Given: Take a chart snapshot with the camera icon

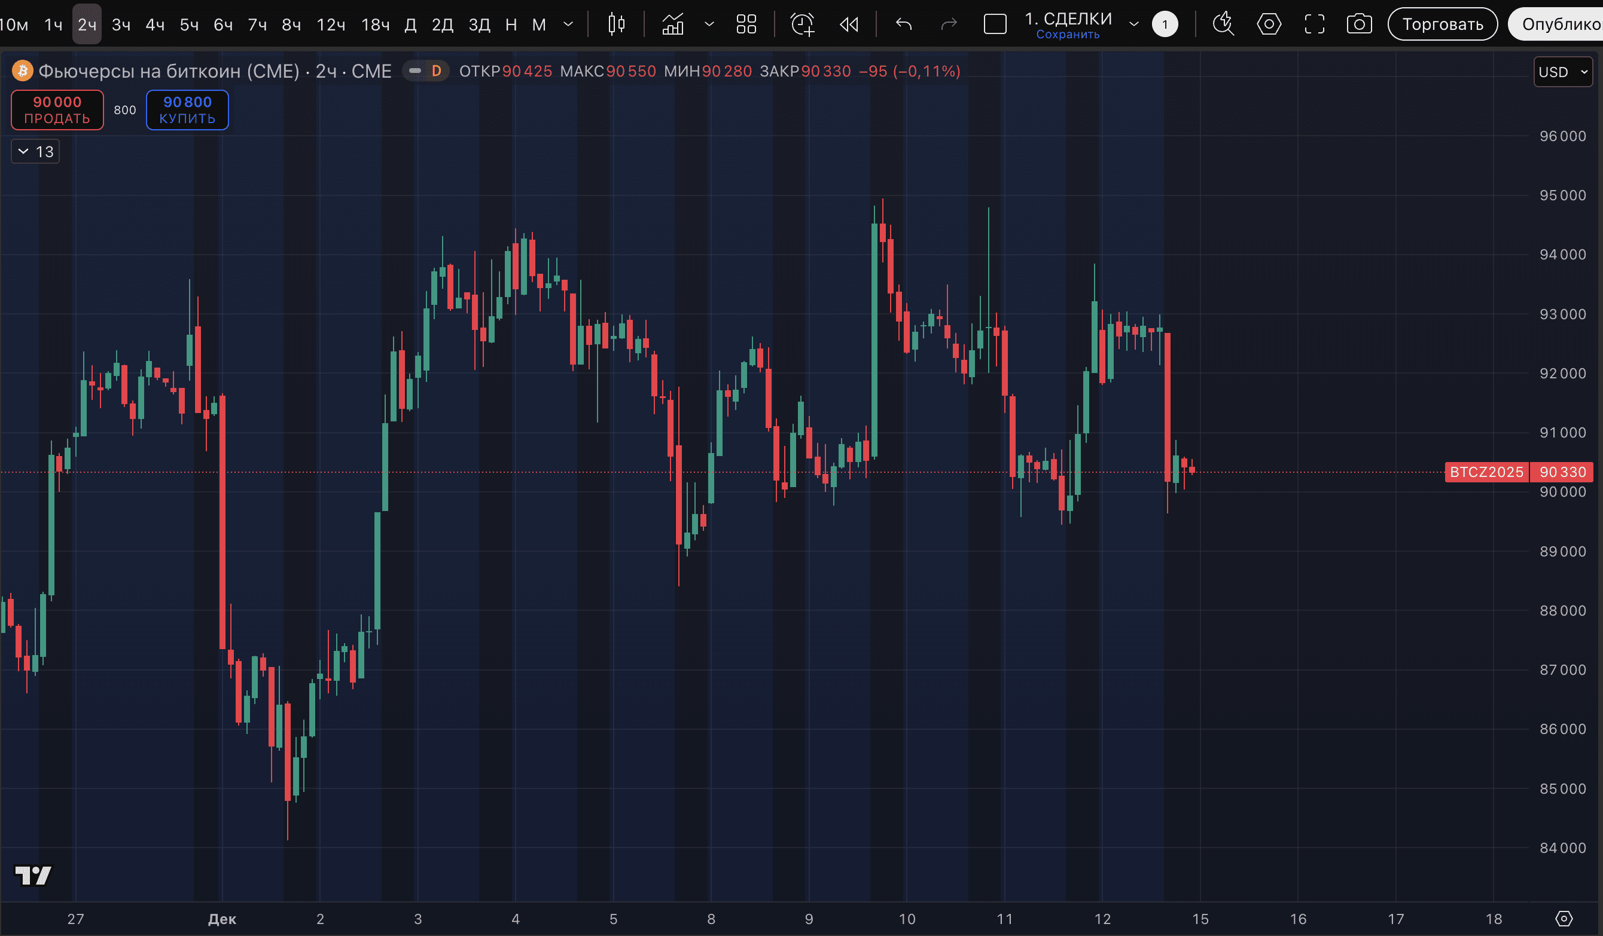Looking at the screenshot, I should click(1360, 24).
